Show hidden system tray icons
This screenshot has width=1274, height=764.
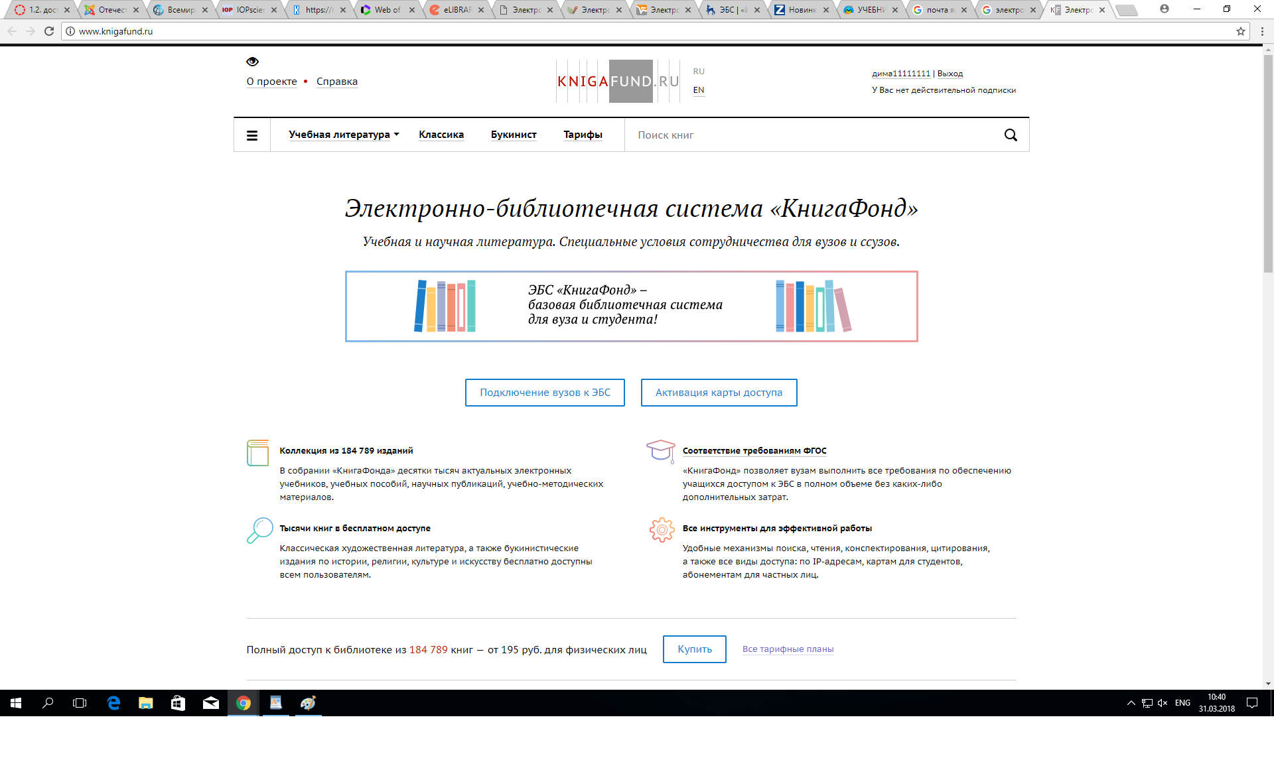pyautogui.click(x=1131, y=703)
